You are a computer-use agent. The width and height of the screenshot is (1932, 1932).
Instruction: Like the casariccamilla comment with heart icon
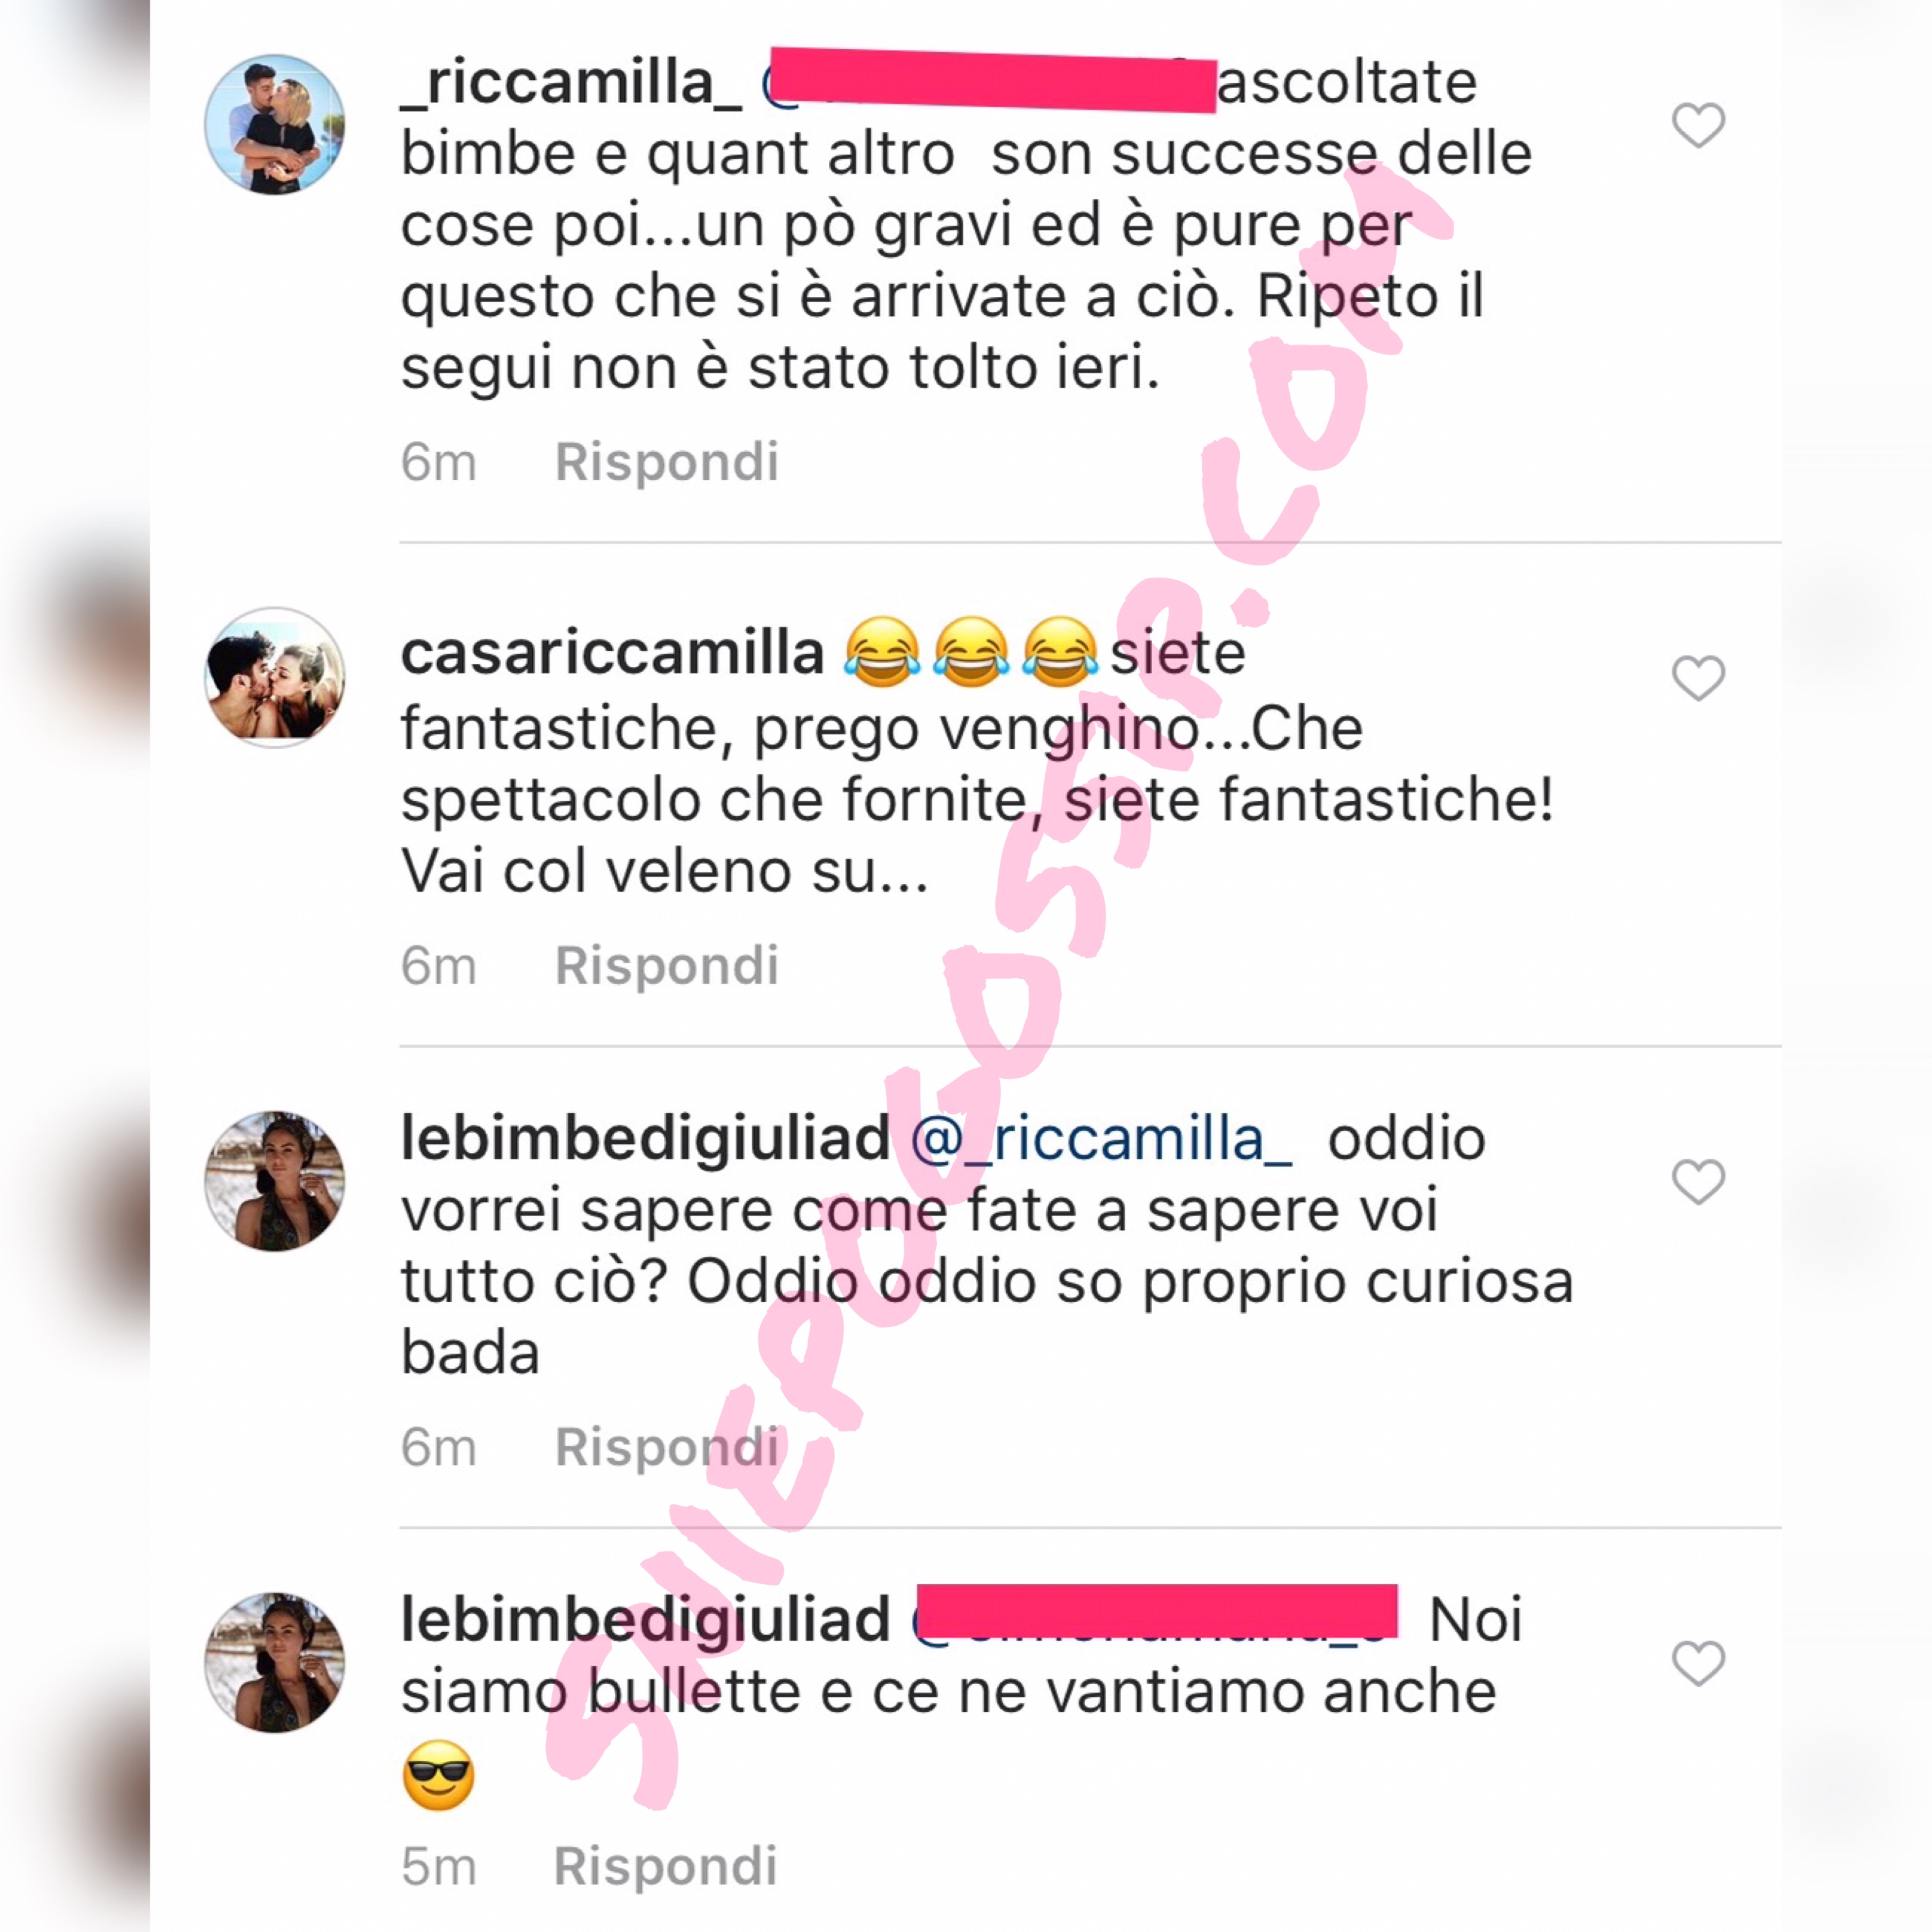[x=1698, y=678]
